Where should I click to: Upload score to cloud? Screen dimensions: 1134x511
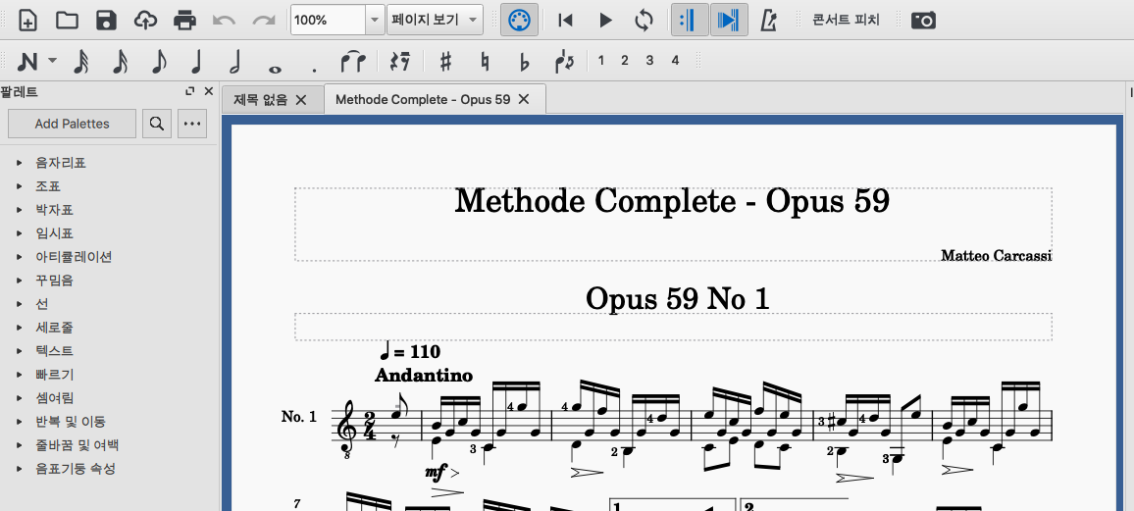(x=146, y=21)
